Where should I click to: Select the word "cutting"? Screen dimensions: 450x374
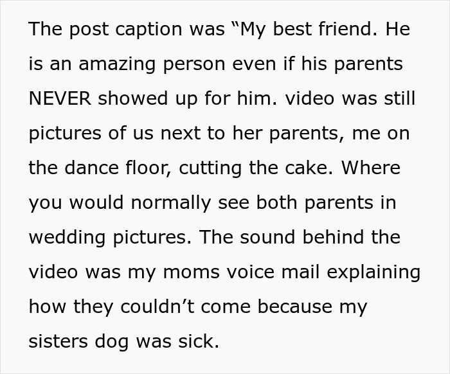click(209, 169)
